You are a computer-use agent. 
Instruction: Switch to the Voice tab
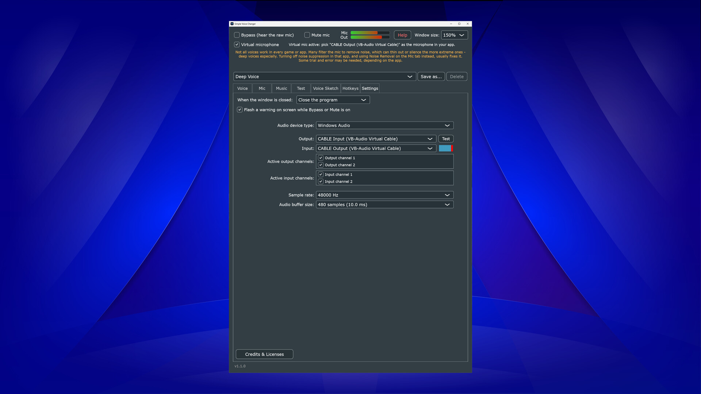pyautogui.click(x=242, y=88)
